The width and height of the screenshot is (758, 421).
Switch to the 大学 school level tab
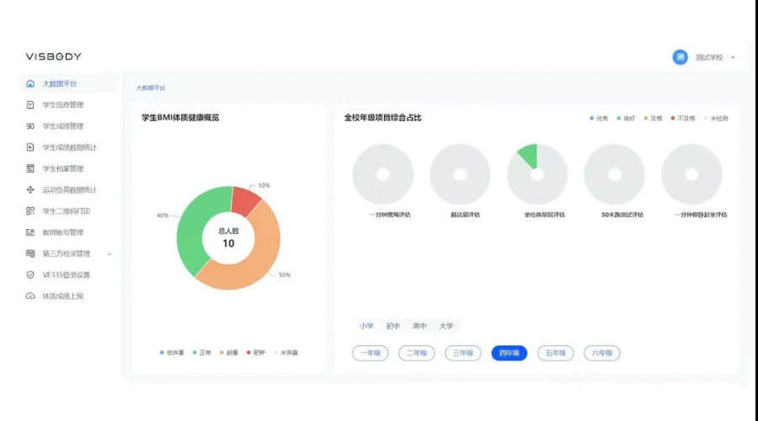click(446, 326)
